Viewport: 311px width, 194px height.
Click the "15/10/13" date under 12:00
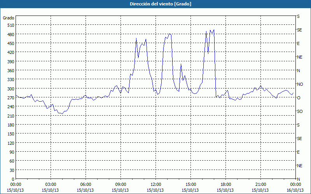(x=155, y=190)
